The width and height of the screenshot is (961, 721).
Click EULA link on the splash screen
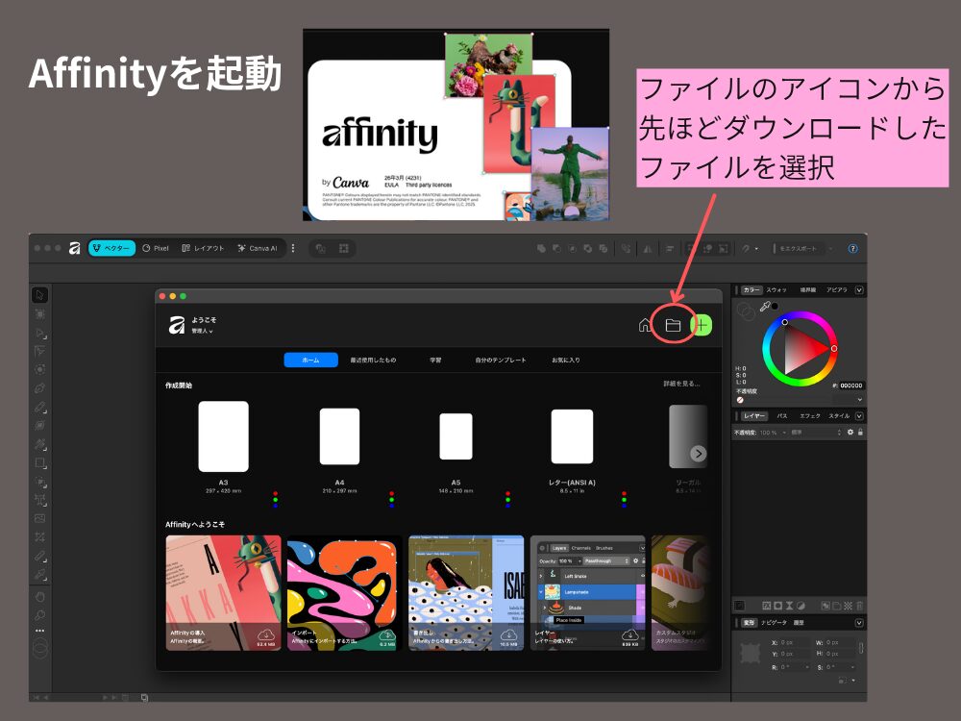pos(392,185)
